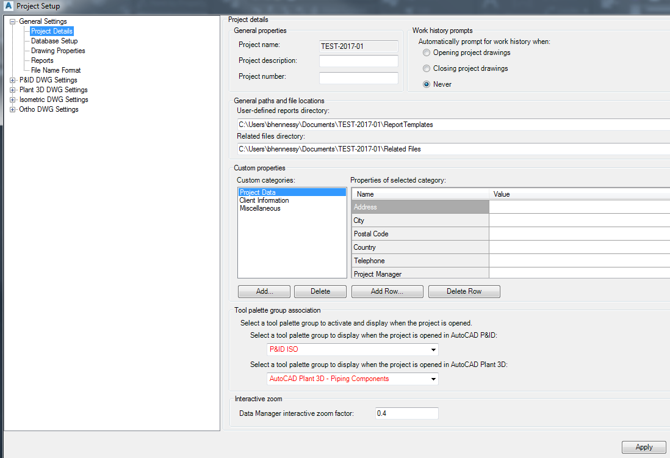Select the Database Setup tree item

(x=53, y=40)
